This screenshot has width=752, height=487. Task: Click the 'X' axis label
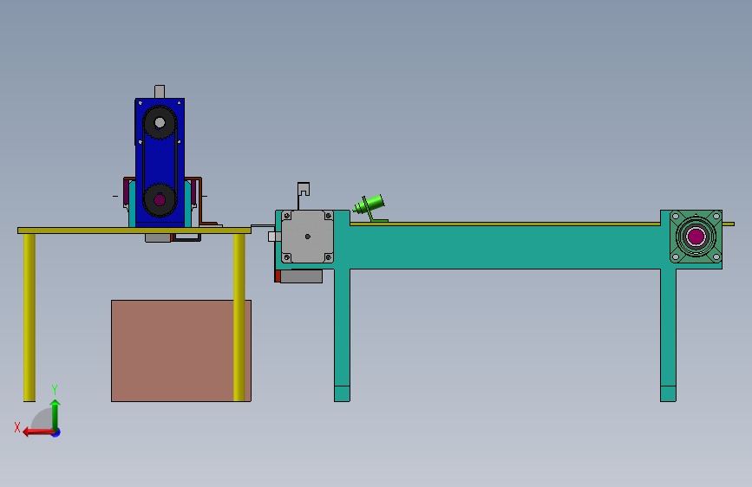pyautogui.click(x=17, y=427)
